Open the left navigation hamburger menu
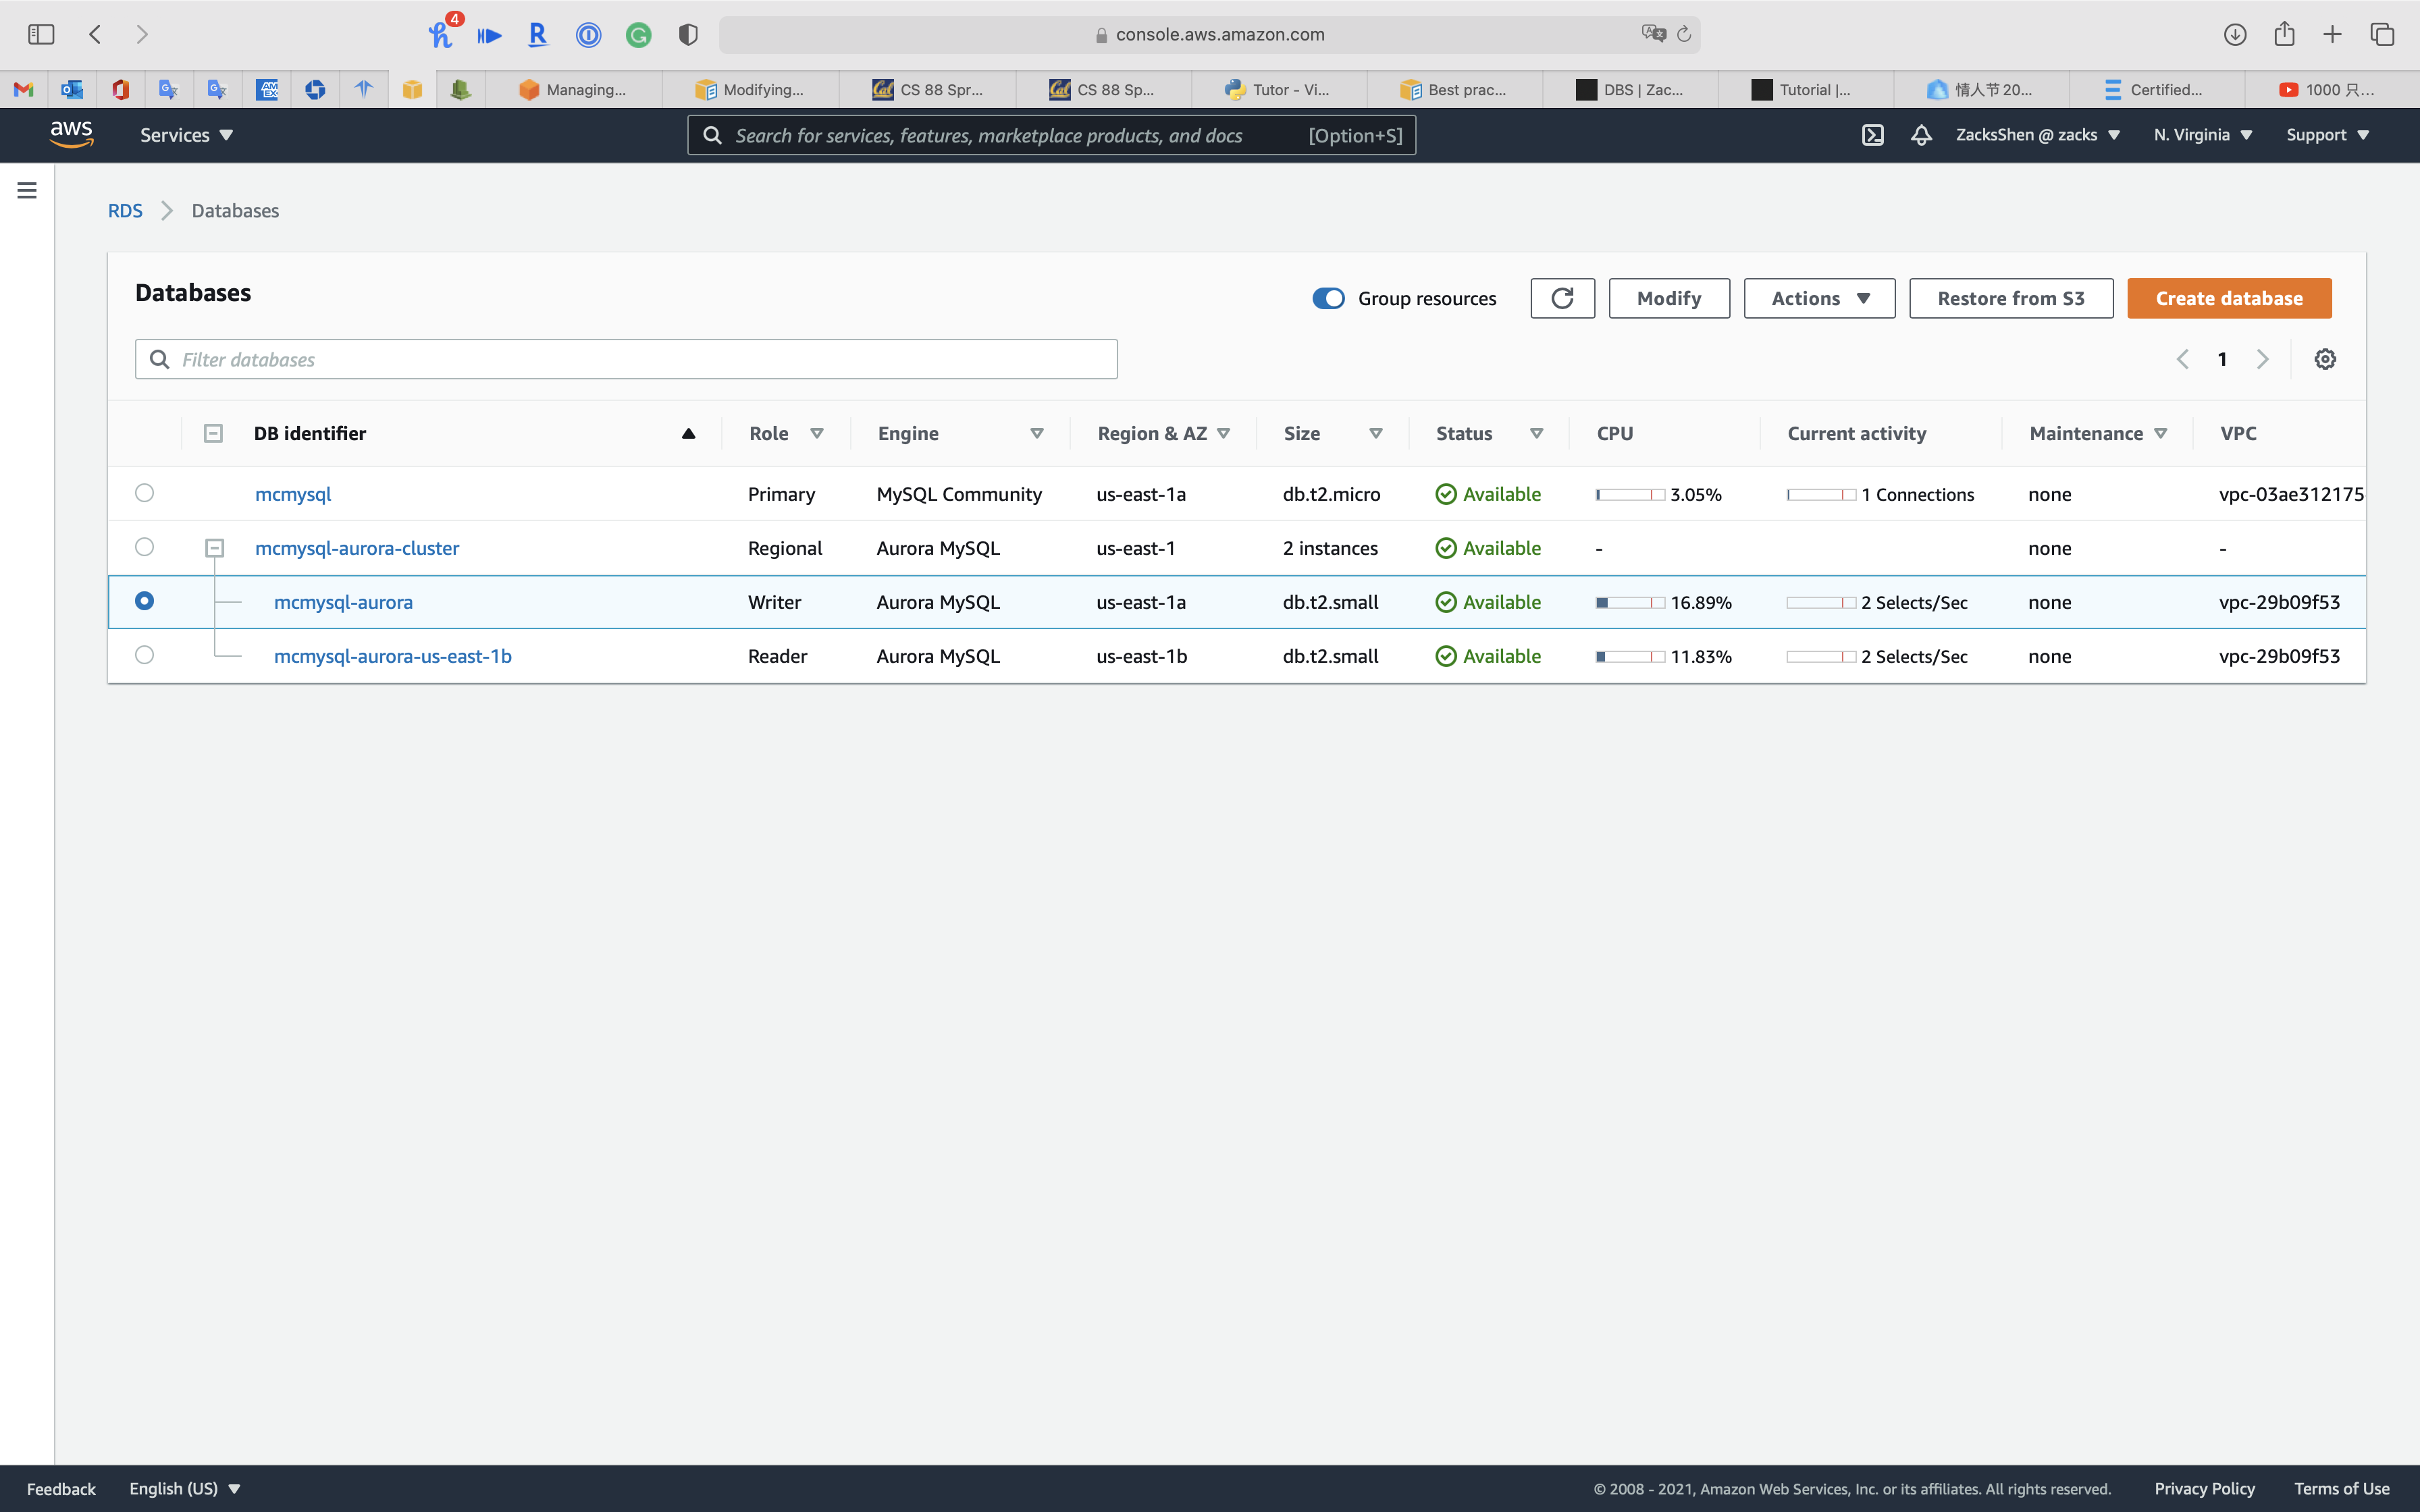The image size is (2420, 1512). point(27,190)
